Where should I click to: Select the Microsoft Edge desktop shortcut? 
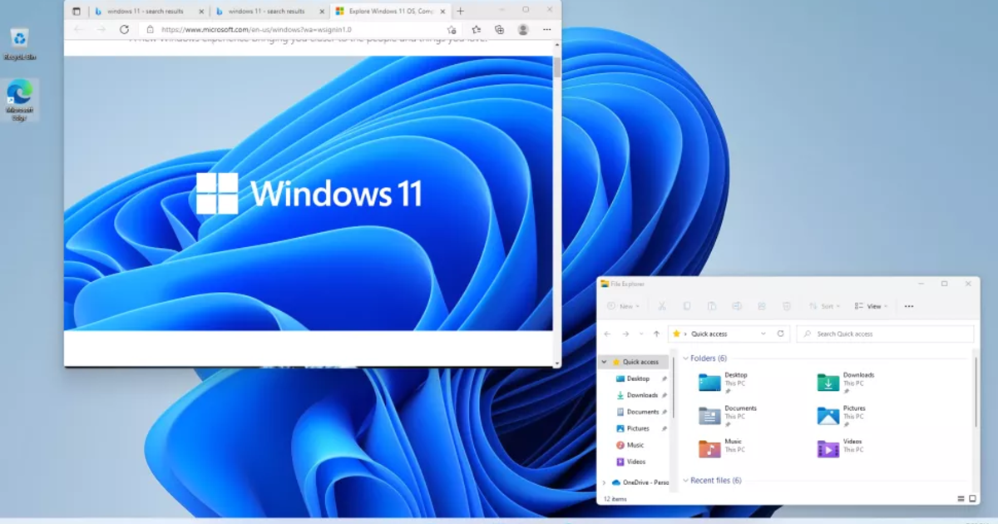point(19,101)
